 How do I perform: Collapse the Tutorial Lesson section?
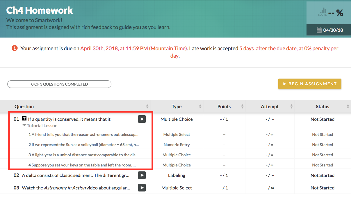point(24,126)
